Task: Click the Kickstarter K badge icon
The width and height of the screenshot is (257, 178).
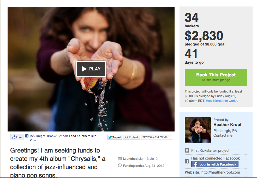Action: coord(187,150)
